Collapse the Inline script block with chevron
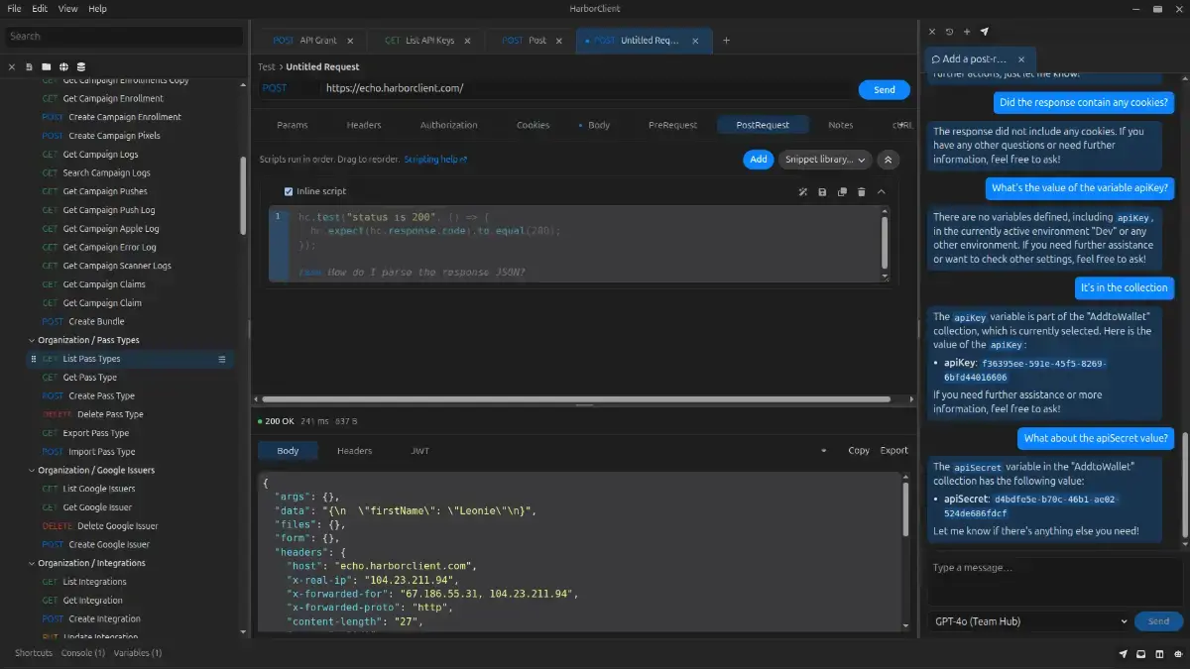This screenshot has height=669, width=1190. [x=881, y=192]
